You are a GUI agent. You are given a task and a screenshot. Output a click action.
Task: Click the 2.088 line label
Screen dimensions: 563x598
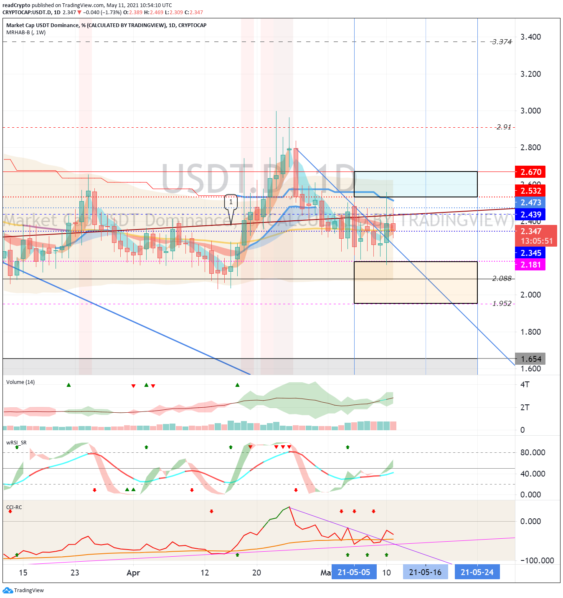click(502, 278)
